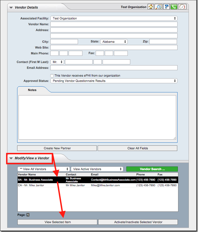Click the Notes tab
Image resolution: width=198 pixels, height=232 pixels.
[x=32, y=90]
